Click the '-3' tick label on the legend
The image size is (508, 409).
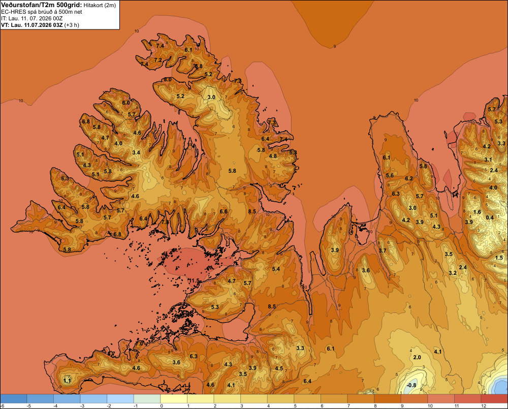[82, 406]
